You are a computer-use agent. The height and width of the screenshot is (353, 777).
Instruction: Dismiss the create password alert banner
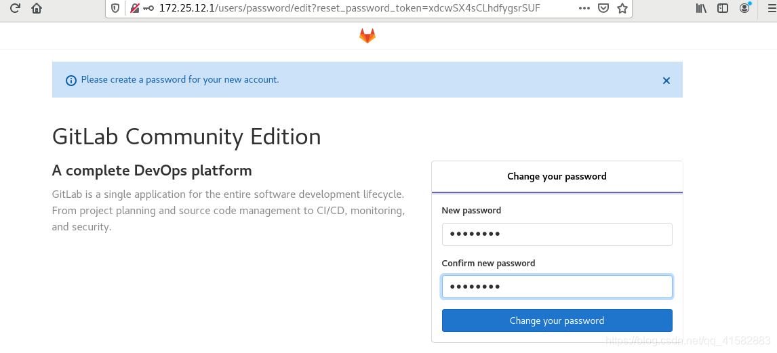pos(666,80)
